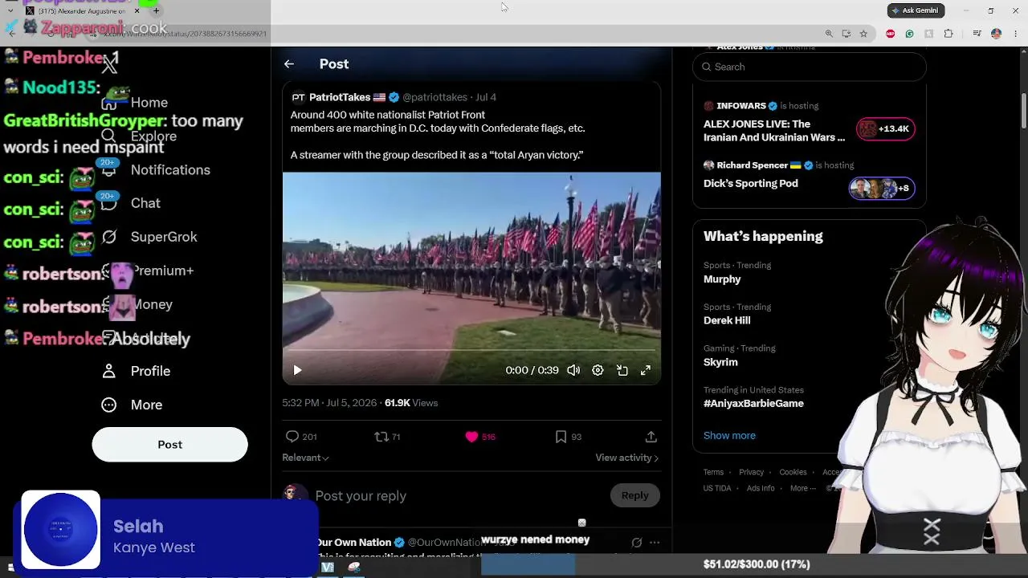Viewport: 1028px width, 578px height.
Task: Toggle bookmark on the post with 93
Action: pyautogui.click(x=561, y=436)
